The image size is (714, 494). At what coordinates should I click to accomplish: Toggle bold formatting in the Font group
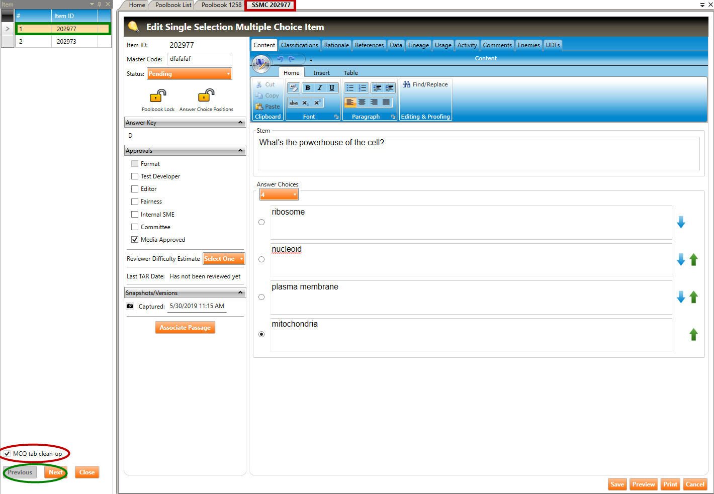[x=307, y=88]
